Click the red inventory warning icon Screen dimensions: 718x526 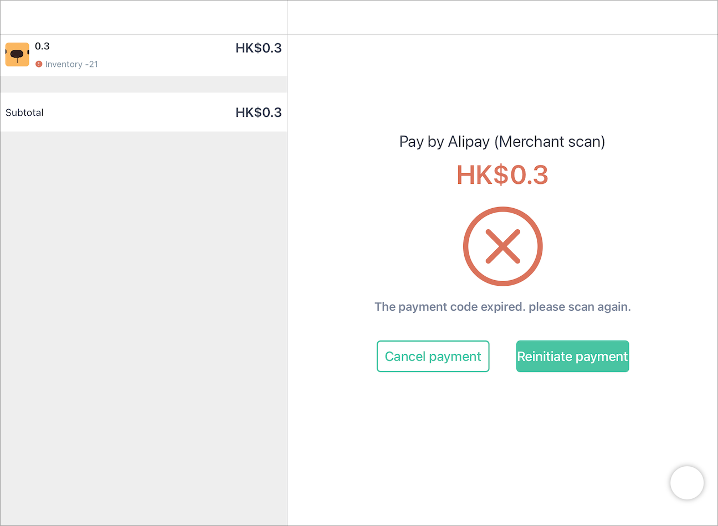(x=39, y=64)
